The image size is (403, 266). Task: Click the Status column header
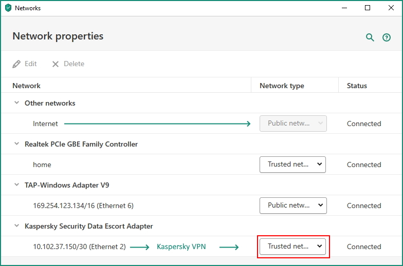point(357,86)
